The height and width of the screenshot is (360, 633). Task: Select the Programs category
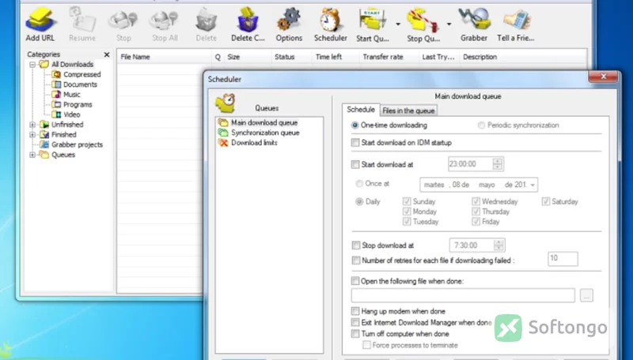point(73,105)
